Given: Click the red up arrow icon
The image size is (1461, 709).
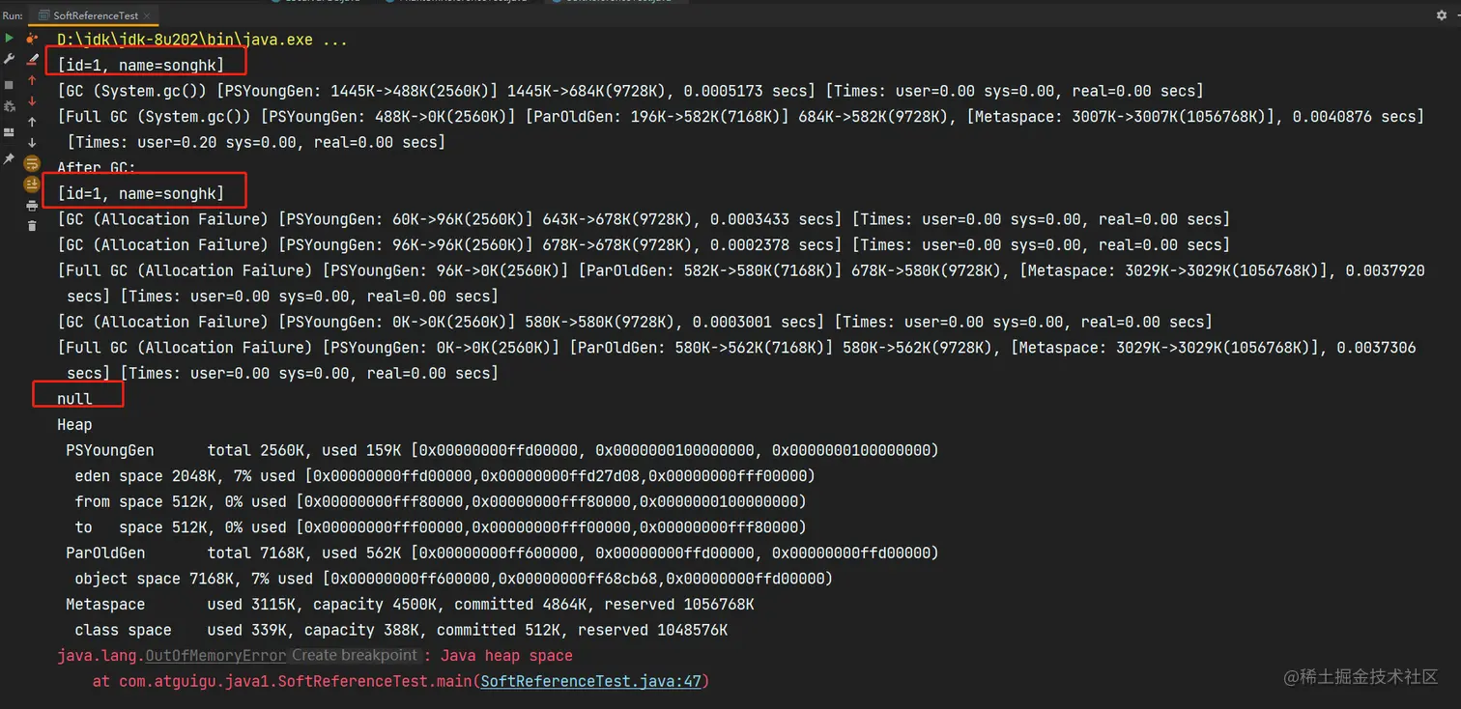Looking at the screenshot, I should (x=32, y=81).
